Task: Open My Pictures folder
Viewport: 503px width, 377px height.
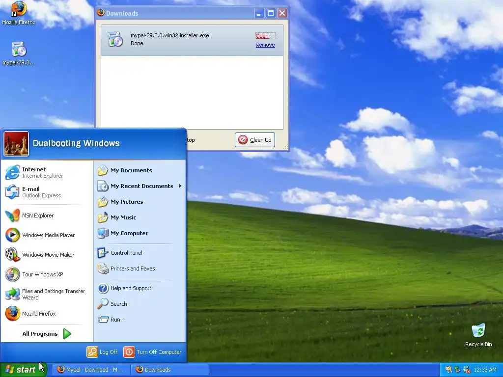Action: pyautogui.click(x=140, y=202)
